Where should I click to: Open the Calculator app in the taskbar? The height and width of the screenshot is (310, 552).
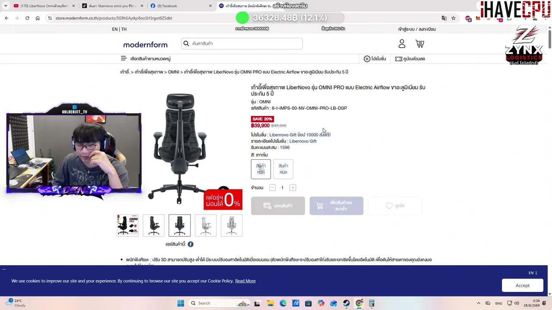[372, 303]
